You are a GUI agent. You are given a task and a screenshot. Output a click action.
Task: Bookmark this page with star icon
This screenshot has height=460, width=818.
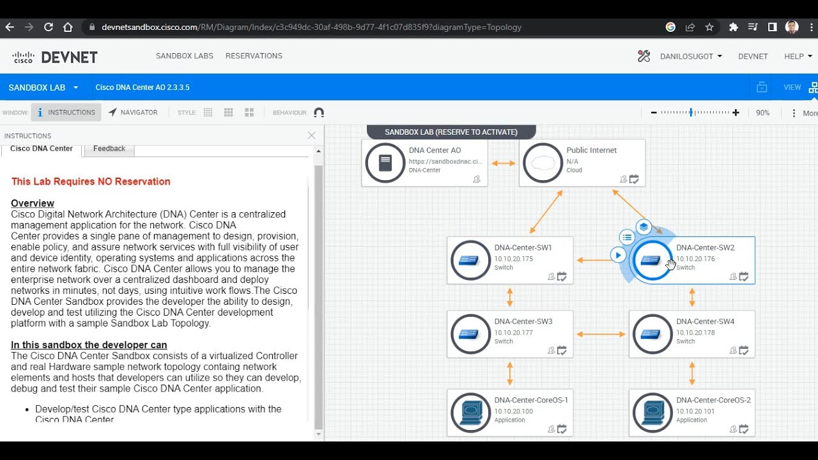pyautogui.click(x=709, y=27)
